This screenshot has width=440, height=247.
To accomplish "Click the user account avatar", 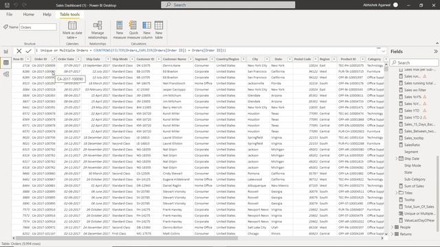I will [x=396, y=5].
